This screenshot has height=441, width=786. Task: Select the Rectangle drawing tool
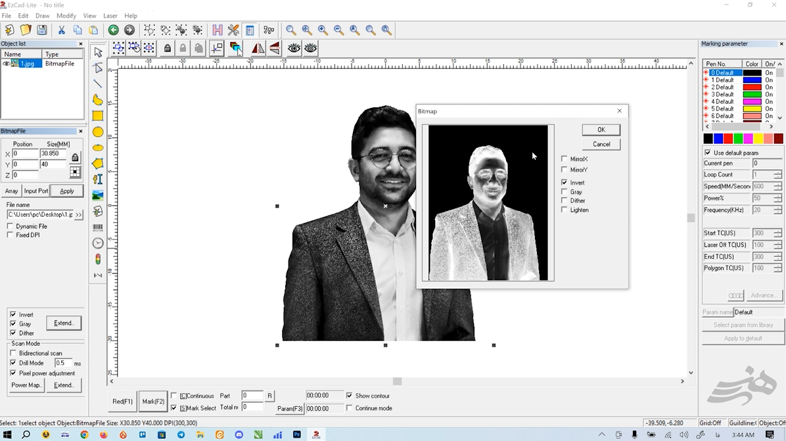click(x=98, y=116)
